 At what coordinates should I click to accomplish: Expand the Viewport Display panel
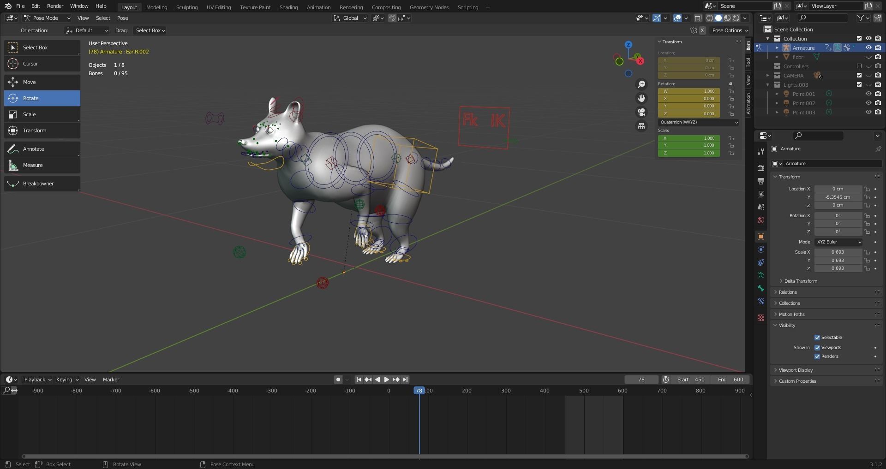click(x=796, y=370)
